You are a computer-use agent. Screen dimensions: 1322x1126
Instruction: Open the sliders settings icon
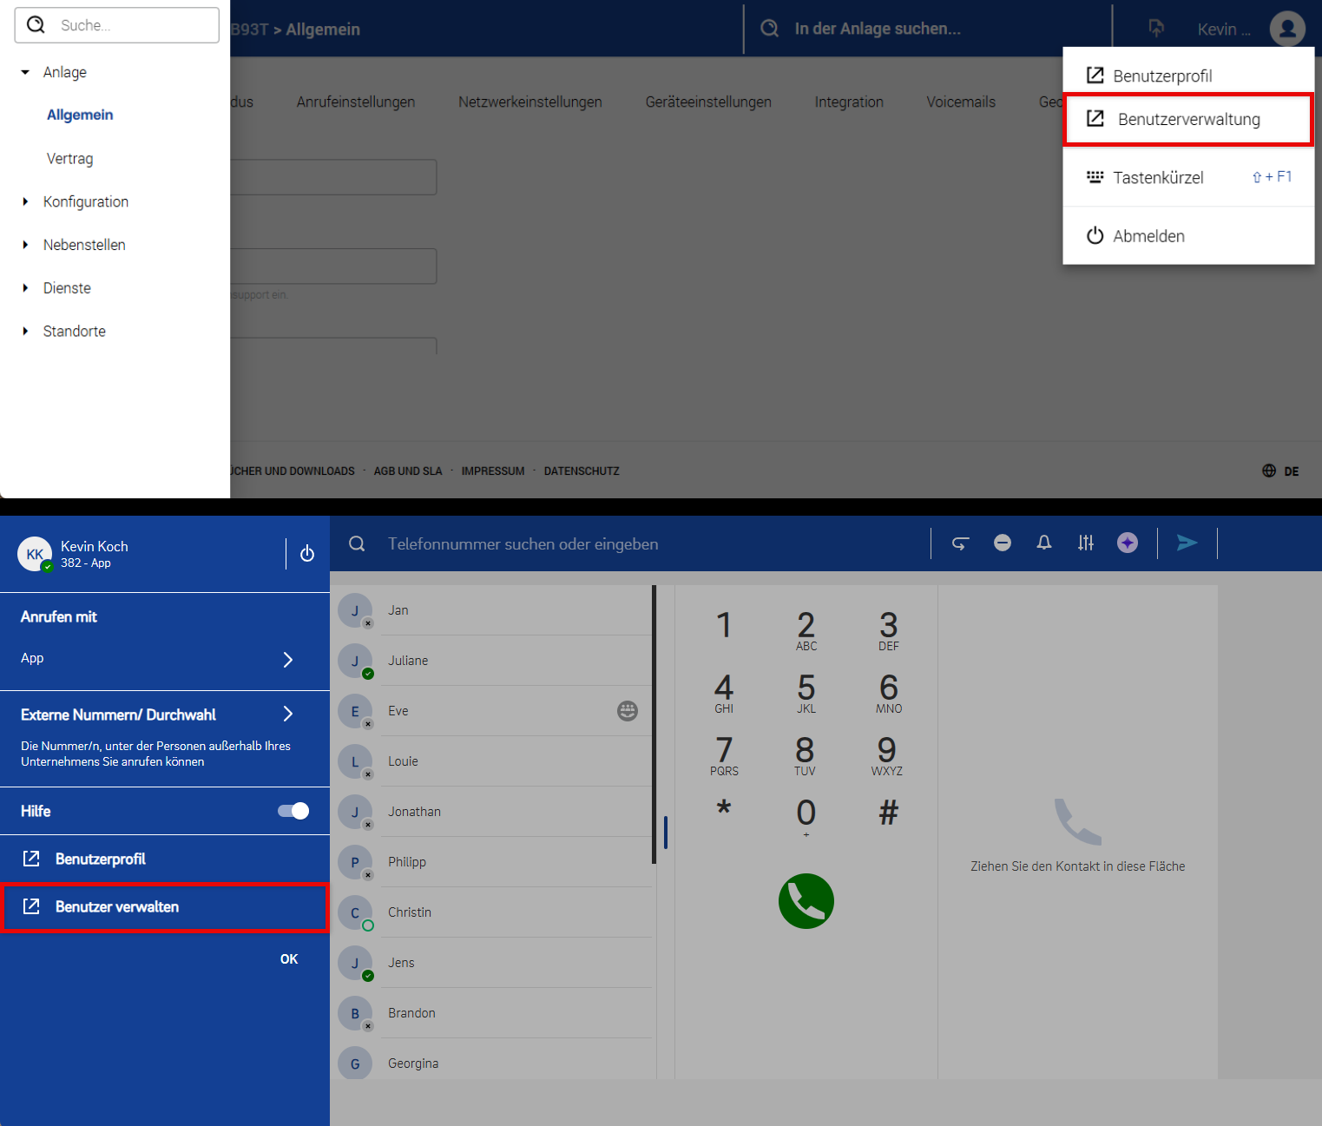coord(1086,543)
